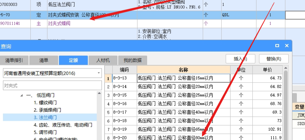Click the price 102.91 cell
Screen dimensions: 305x140
point(268,129)
